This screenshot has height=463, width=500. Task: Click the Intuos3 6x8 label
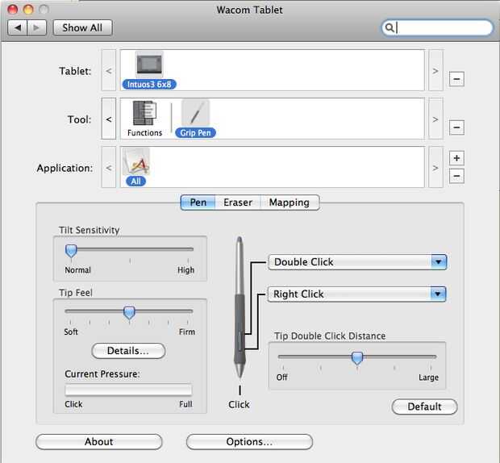149,84
